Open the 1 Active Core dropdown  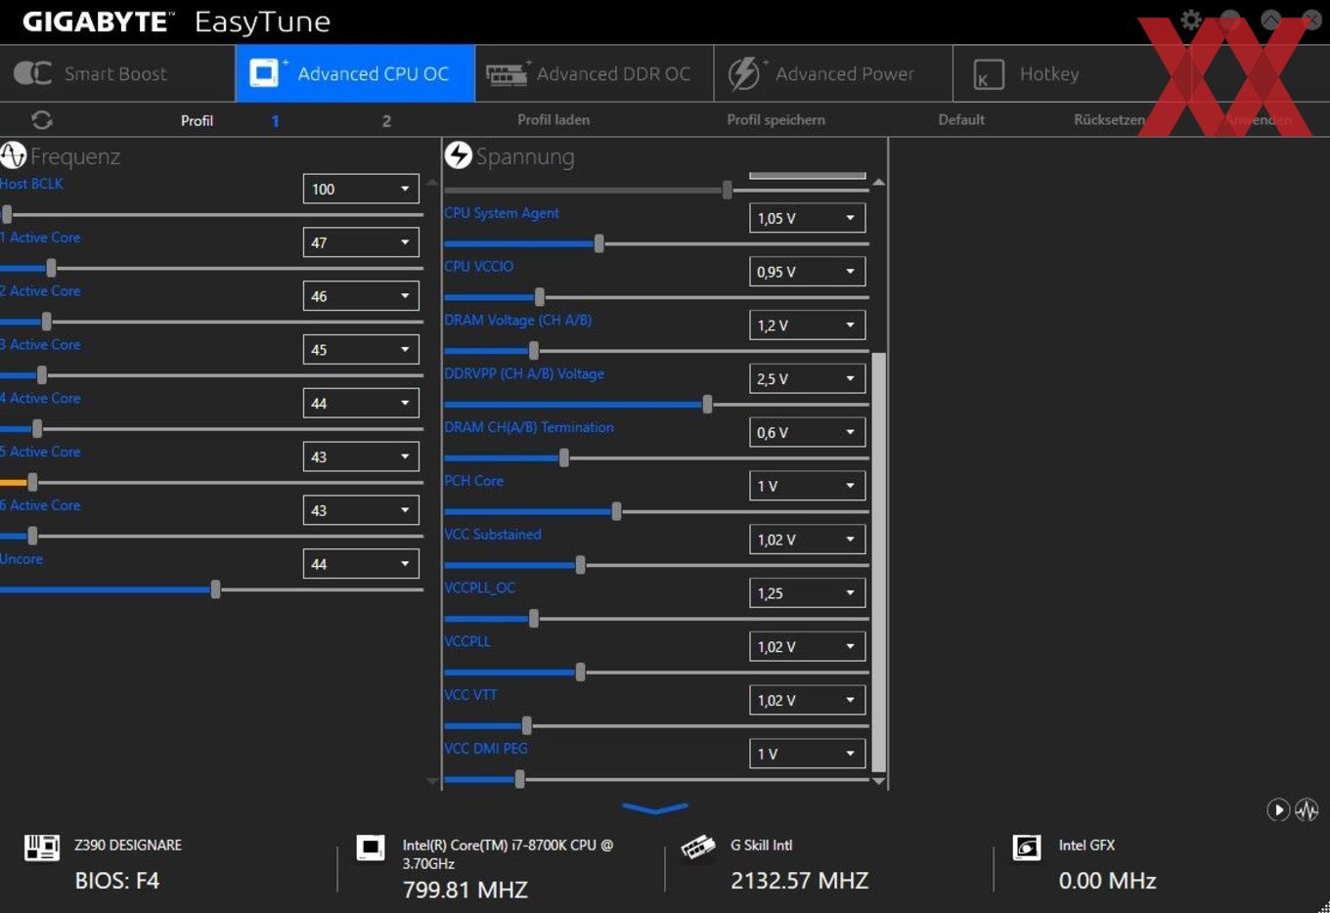coord(361,242)
